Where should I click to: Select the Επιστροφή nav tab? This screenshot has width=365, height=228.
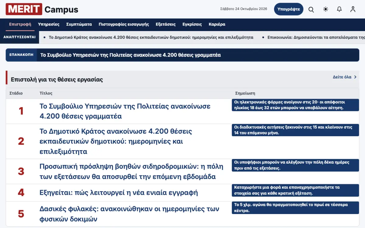coord(20,24)
